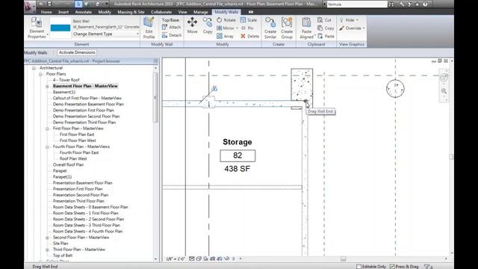The height and width of the screenshot is (269, 478).
Task: Toggle the Press & Drag checkbox
Action: click(392, 266)
